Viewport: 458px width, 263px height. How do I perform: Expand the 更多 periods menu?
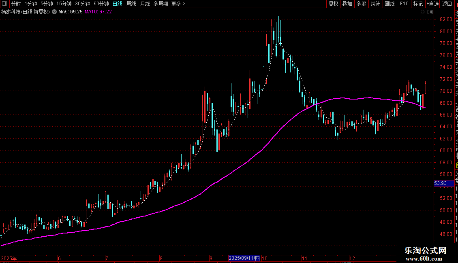pyautogui.click(x=178, y=4)
